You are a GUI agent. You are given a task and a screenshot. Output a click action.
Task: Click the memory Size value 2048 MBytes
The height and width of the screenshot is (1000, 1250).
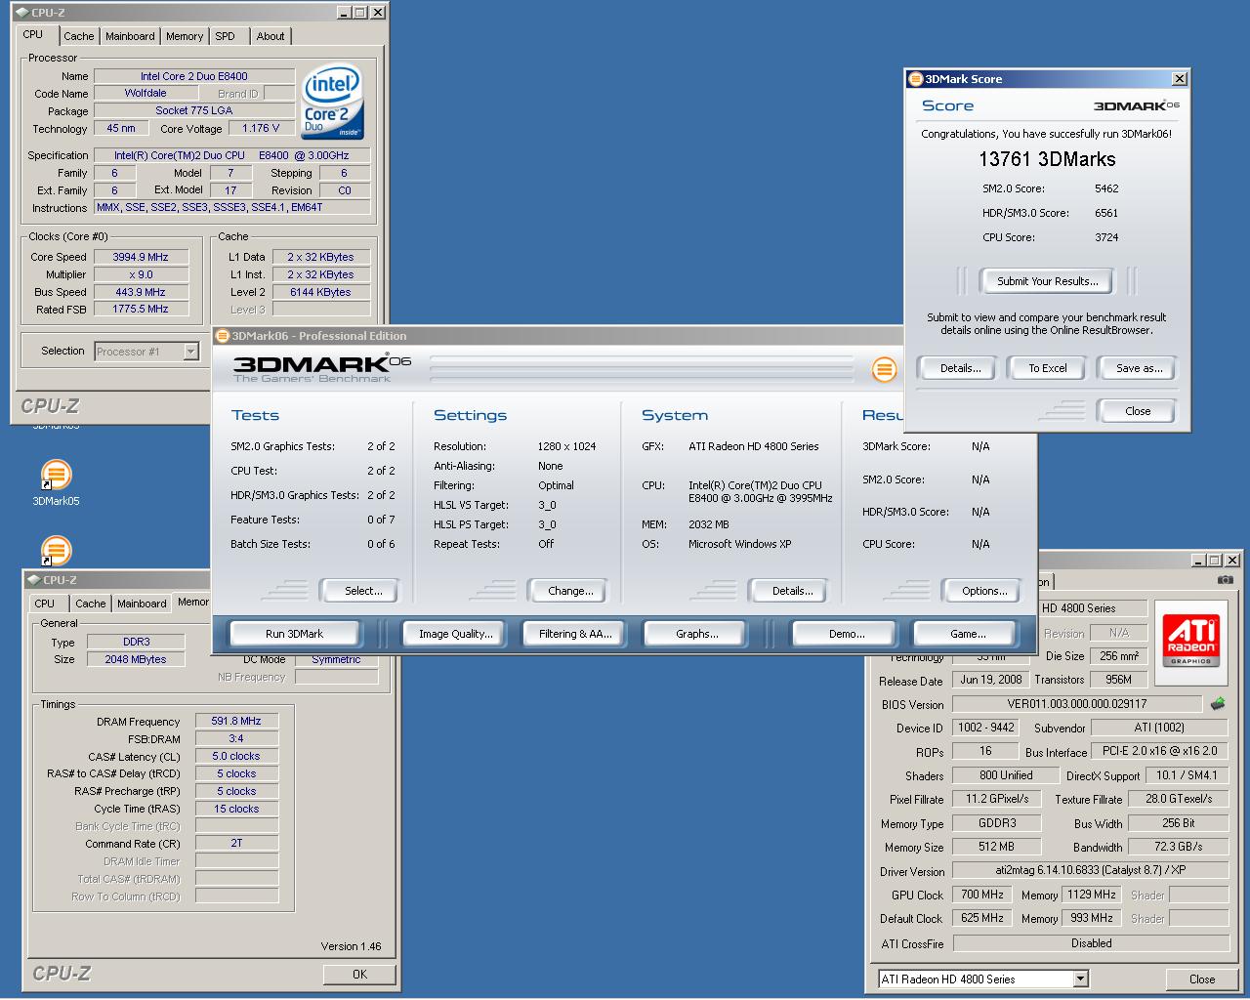click(136, 659)
